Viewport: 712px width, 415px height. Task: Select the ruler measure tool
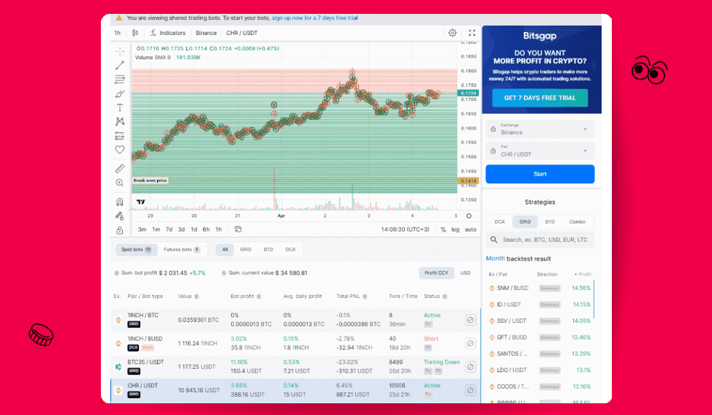[x=120, y=169]
